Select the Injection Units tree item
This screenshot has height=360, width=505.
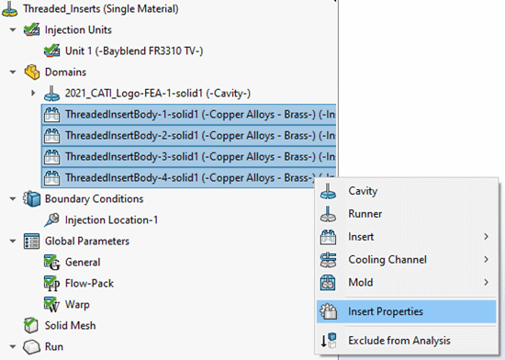[78, 30]
